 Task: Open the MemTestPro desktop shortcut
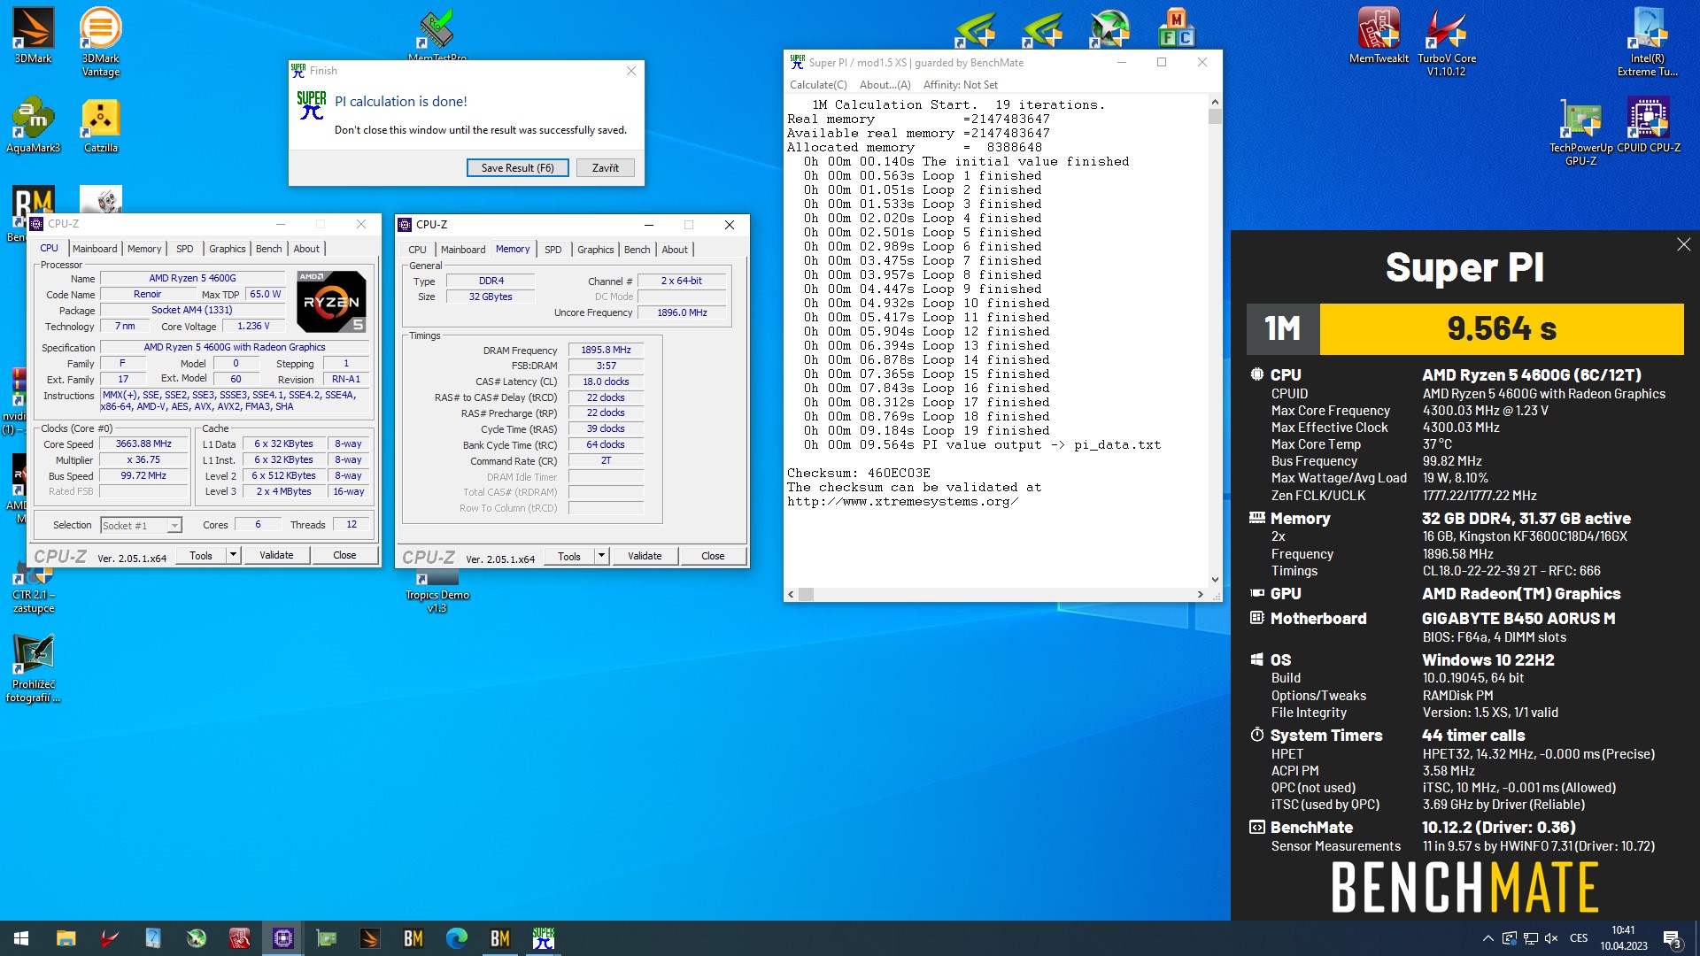click(x=437, y=35)
